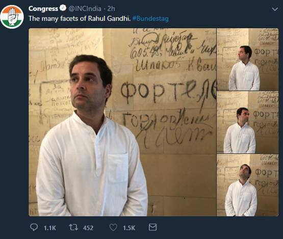
Task: View the large main photo
Action: coord(122,122)
